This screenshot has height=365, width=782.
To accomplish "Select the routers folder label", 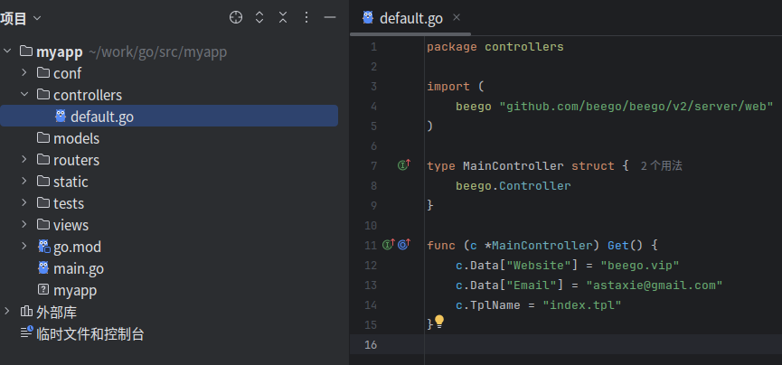I will [x=76, y=161].
